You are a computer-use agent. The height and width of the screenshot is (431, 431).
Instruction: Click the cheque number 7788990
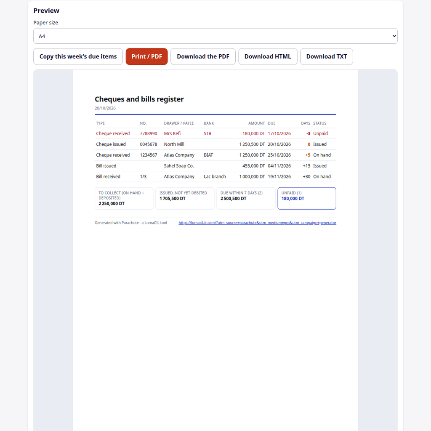click(x=149, y=133)
